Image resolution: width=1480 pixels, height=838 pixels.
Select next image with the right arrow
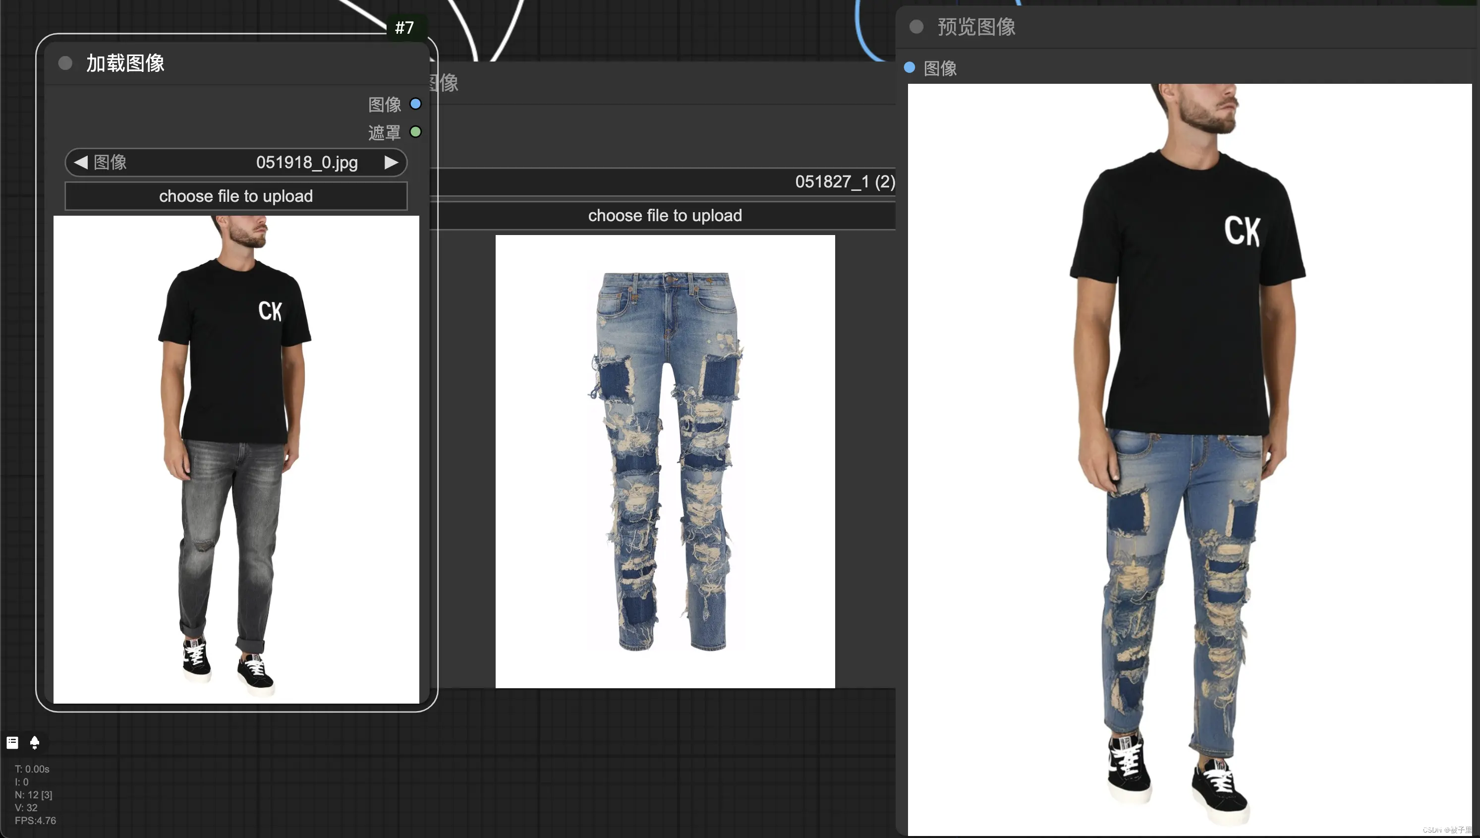[391, 162]
